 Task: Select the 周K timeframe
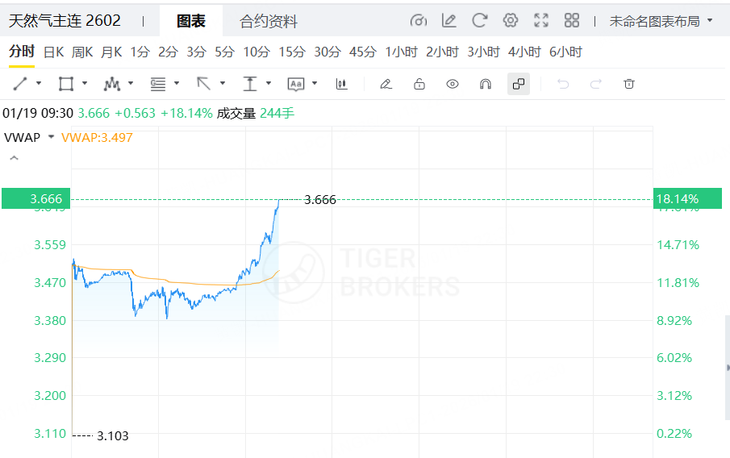click(x=82, y=52)
